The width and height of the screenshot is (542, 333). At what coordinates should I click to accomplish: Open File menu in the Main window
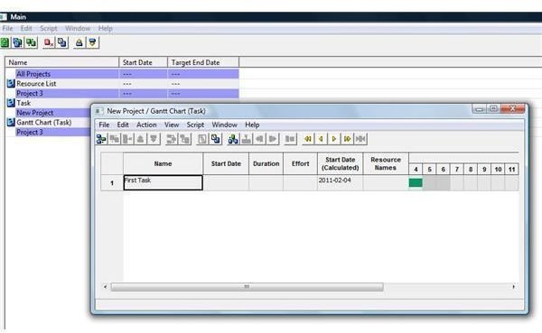(x=7, y=28)
